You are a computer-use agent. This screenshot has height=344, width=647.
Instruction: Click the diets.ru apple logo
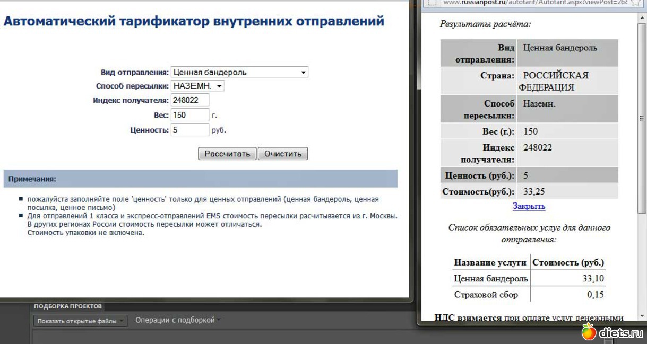588,332
